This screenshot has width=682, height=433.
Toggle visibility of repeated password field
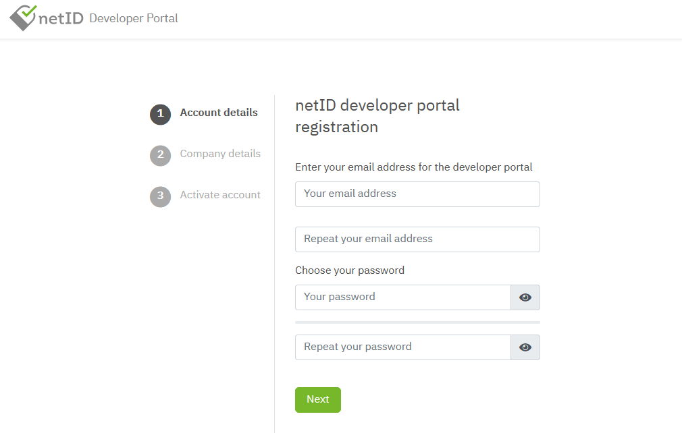click(525, 347)
